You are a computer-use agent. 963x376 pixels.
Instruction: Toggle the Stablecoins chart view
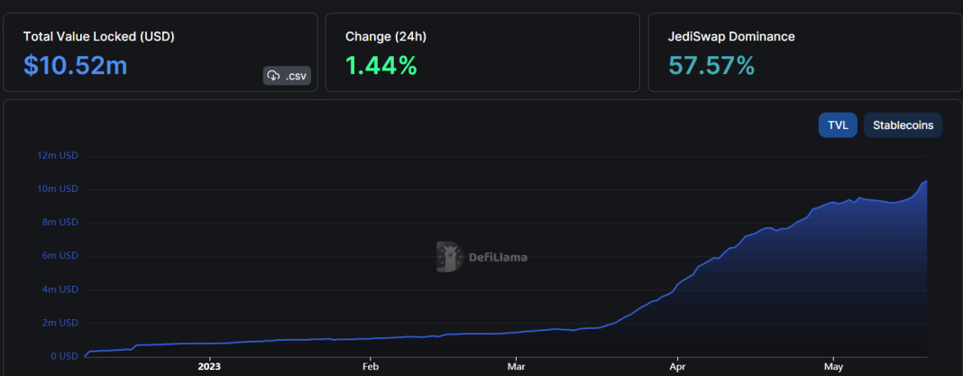[903, 125]
